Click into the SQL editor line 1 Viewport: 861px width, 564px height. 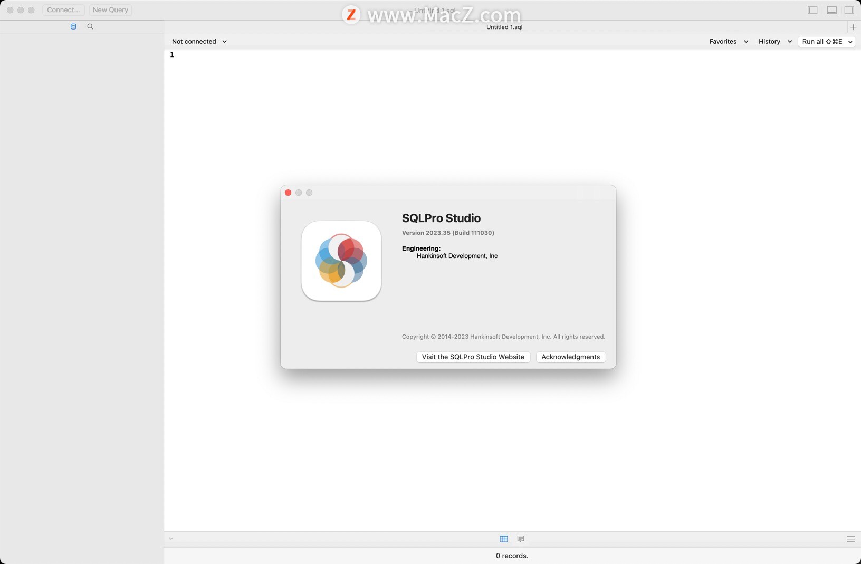(x=512, y=55)
